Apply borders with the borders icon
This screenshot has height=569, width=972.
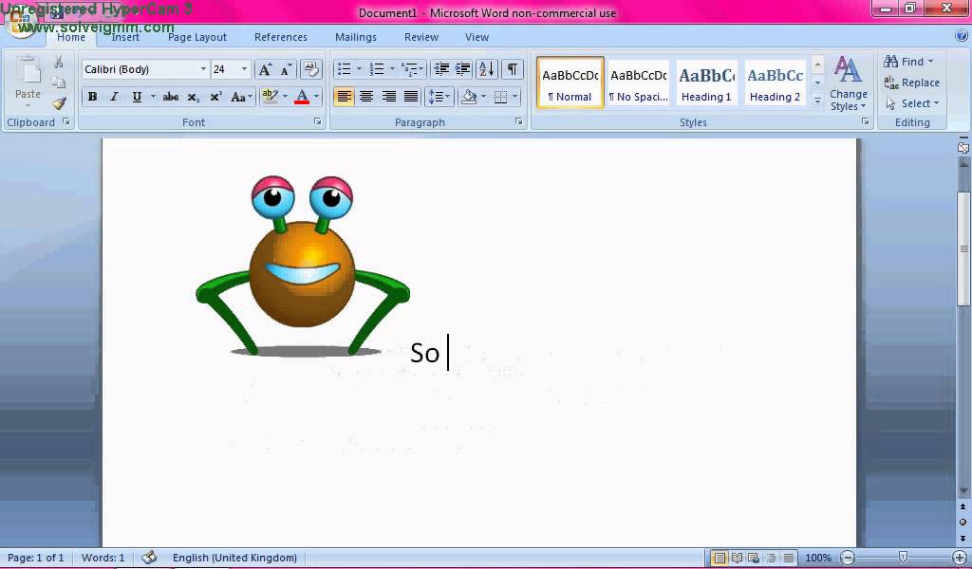501,97
